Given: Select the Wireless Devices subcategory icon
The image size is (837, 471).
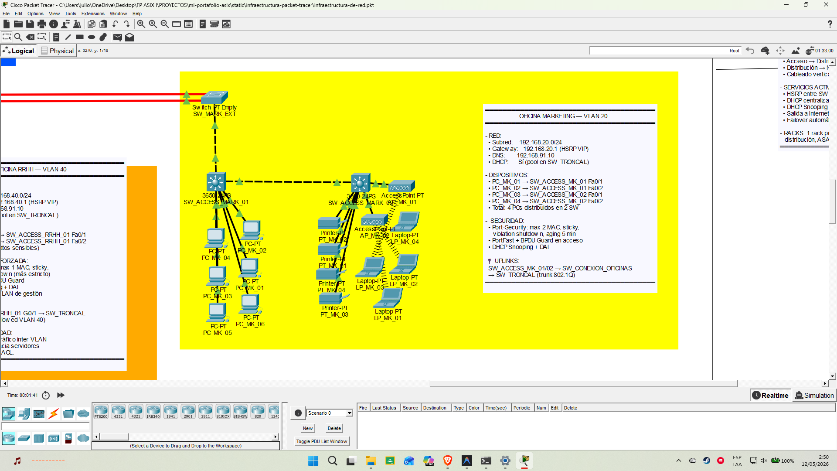Looking at the screenshot, I should [54, 438].
